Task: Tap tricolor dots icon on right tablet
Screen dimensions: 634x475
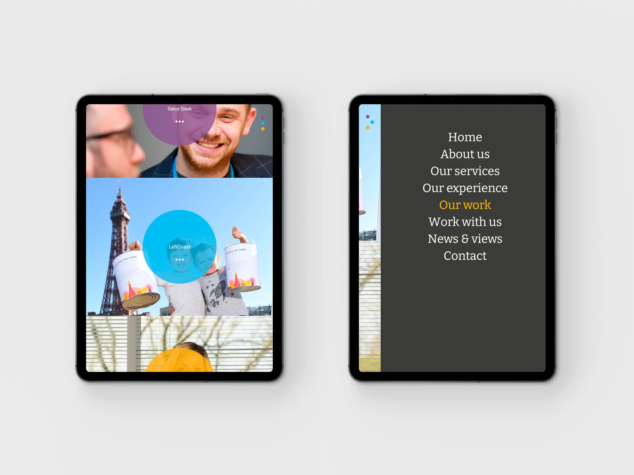Action: (369, 122)
